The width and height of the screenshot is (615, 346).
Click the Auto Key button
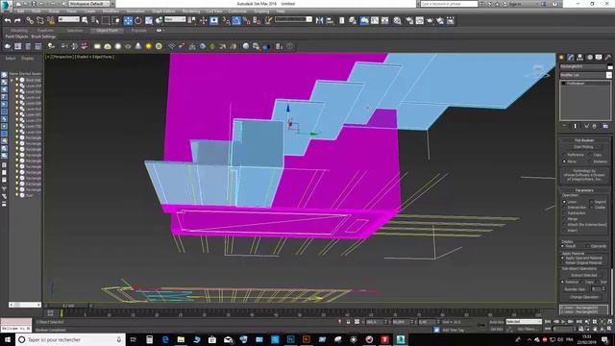point(497,322)
